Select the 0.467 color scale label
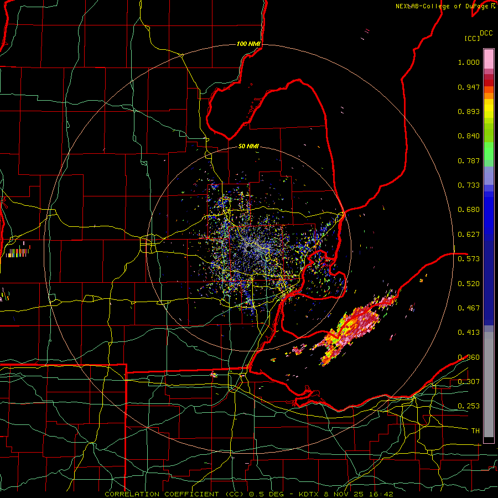Screen dimensions: 498x498 click(469, 308)
